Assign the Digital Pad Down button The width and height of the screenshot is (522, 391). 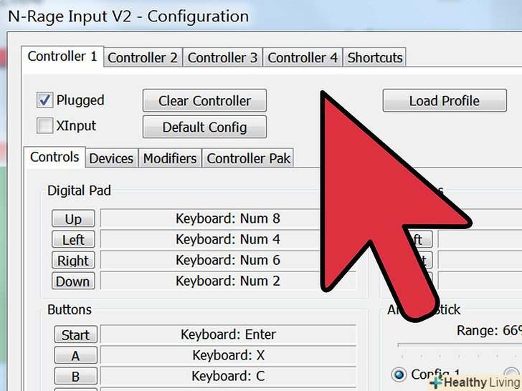[x=73, y=281]
